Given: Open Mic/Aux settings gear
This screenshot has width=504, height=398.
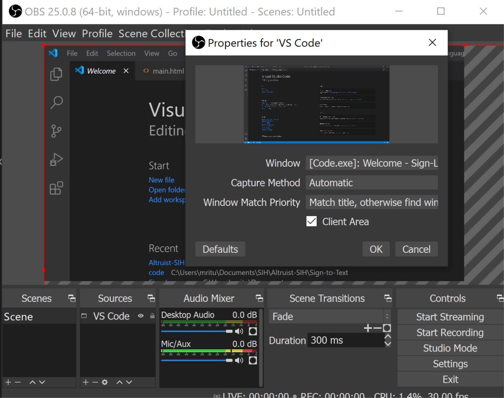Looking at the screenshot, I should tap(253, 360).
